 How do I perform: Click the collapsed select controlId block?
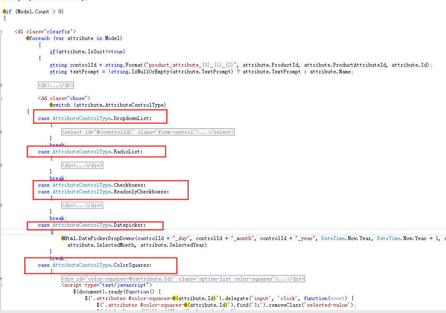pyautogui.click(x=148, y=132)
